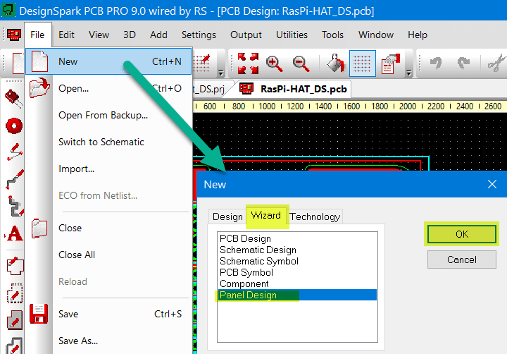Select Panel Design in the list
Viewport: 507px width, 354px height.
point(297,295)
